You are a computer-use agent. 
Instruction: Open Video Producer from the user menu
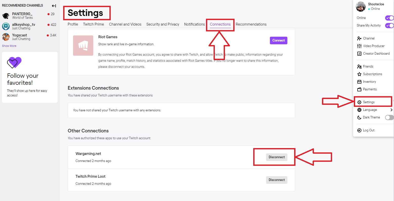pos(373,46)
